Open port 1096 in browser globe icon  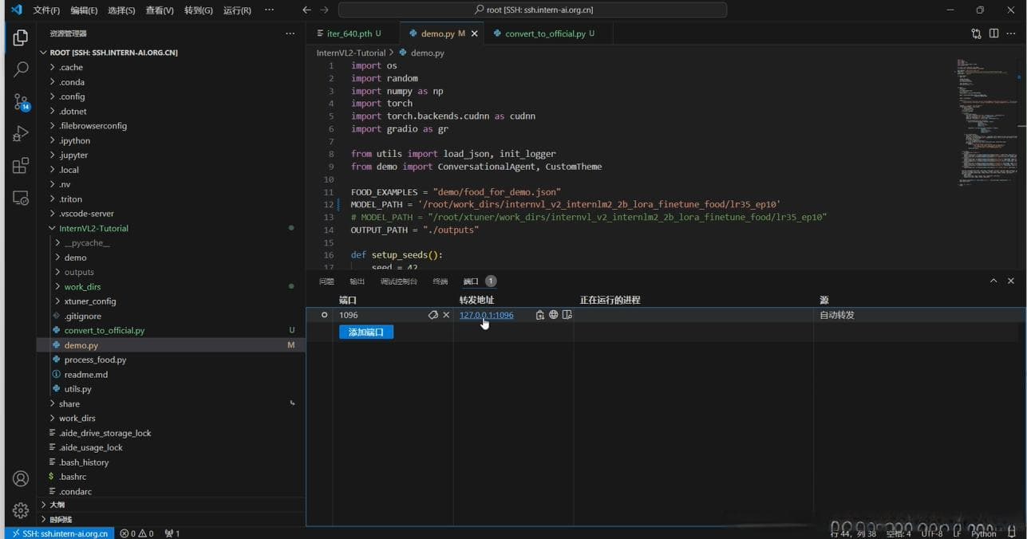(553, 315)
